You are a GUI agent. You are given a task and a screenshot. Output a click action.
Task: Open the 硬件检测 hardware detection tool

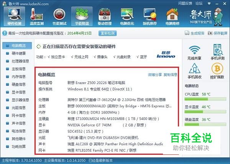[15, 16]
